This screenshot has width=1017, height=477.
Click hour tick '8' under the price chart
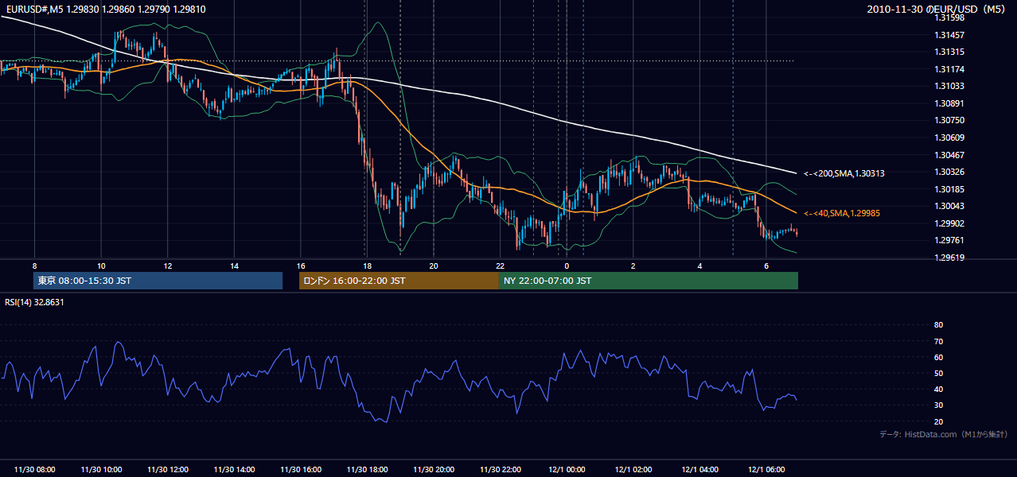tap(34, 266)
